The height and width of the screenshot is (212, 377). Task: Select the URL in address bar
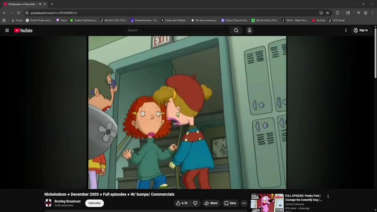coord(54,13)
